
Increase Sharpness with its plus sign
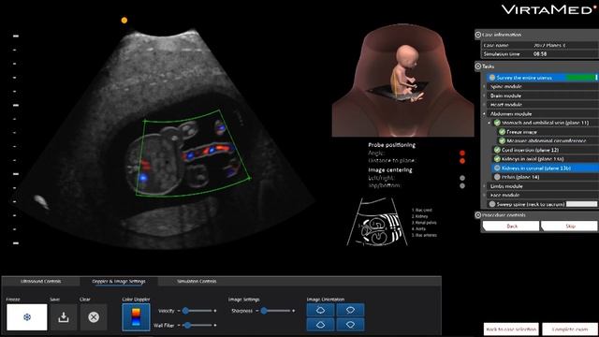tap(293, 311)
